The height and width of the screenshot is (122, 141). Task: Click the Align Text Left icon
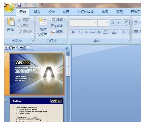[136, 32]
